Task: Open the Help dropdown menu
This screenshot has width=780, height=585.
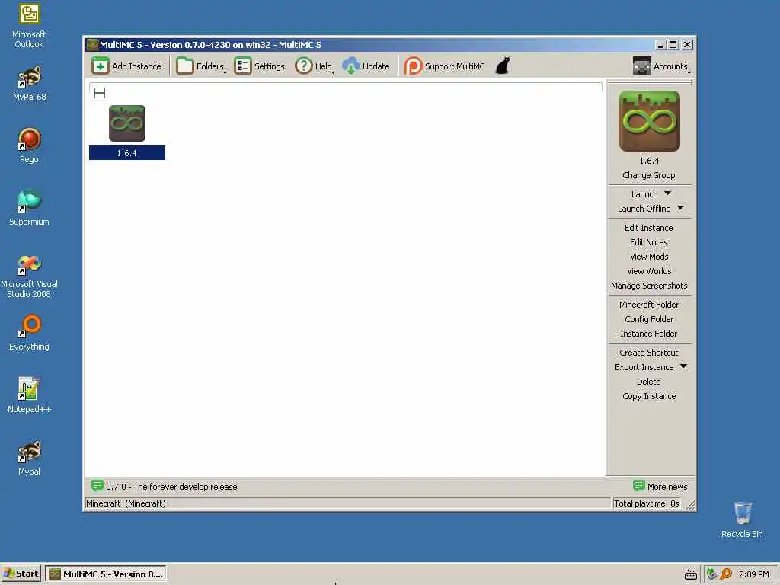Action: (315, 66)
